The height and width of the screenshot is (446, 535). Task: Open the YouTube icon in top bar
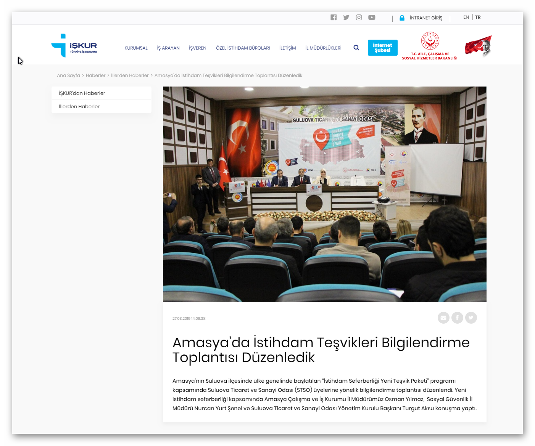[372, 18]
